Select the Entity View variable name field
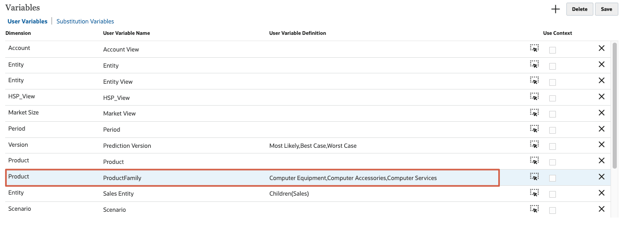 (x=118, y=82)
